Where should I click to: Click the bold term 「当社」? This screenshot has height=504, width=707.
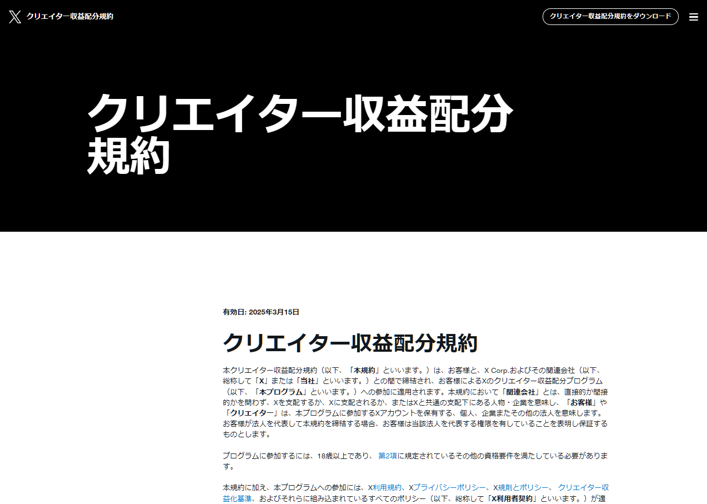(308, 381)
